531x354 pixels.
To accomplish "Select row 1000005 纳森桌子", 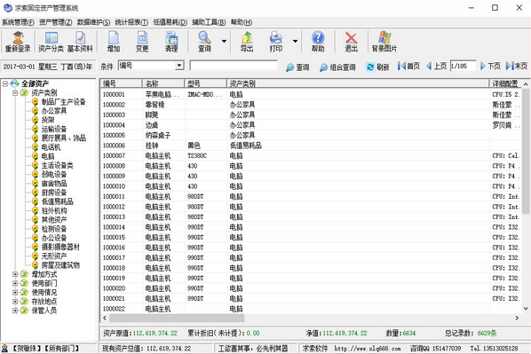I will [311, 136].
